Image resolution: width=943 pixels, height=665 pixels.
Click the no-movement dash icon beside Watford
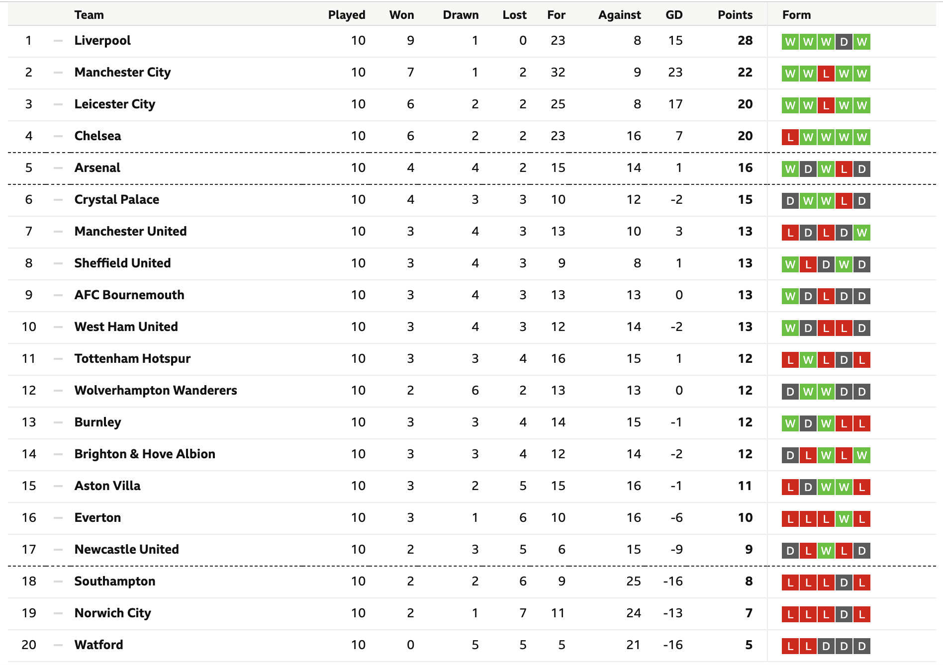click(58, 645)
